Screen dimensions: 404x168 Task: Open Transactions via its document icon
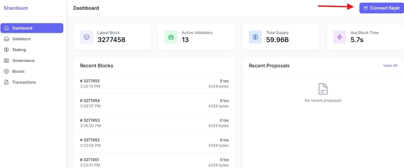(6, 82)
